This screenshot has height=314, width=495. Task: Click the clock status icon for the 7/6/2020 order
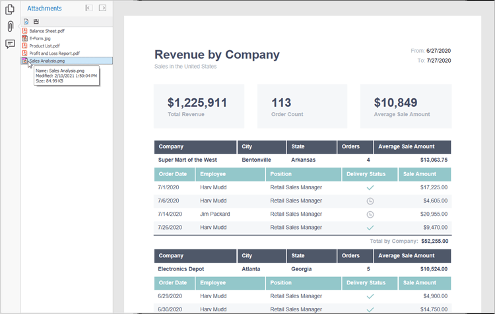click(370, 201)
